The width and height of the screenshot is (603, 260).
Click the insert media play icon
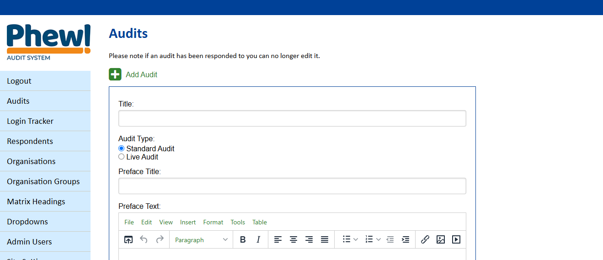coord(456,239)
